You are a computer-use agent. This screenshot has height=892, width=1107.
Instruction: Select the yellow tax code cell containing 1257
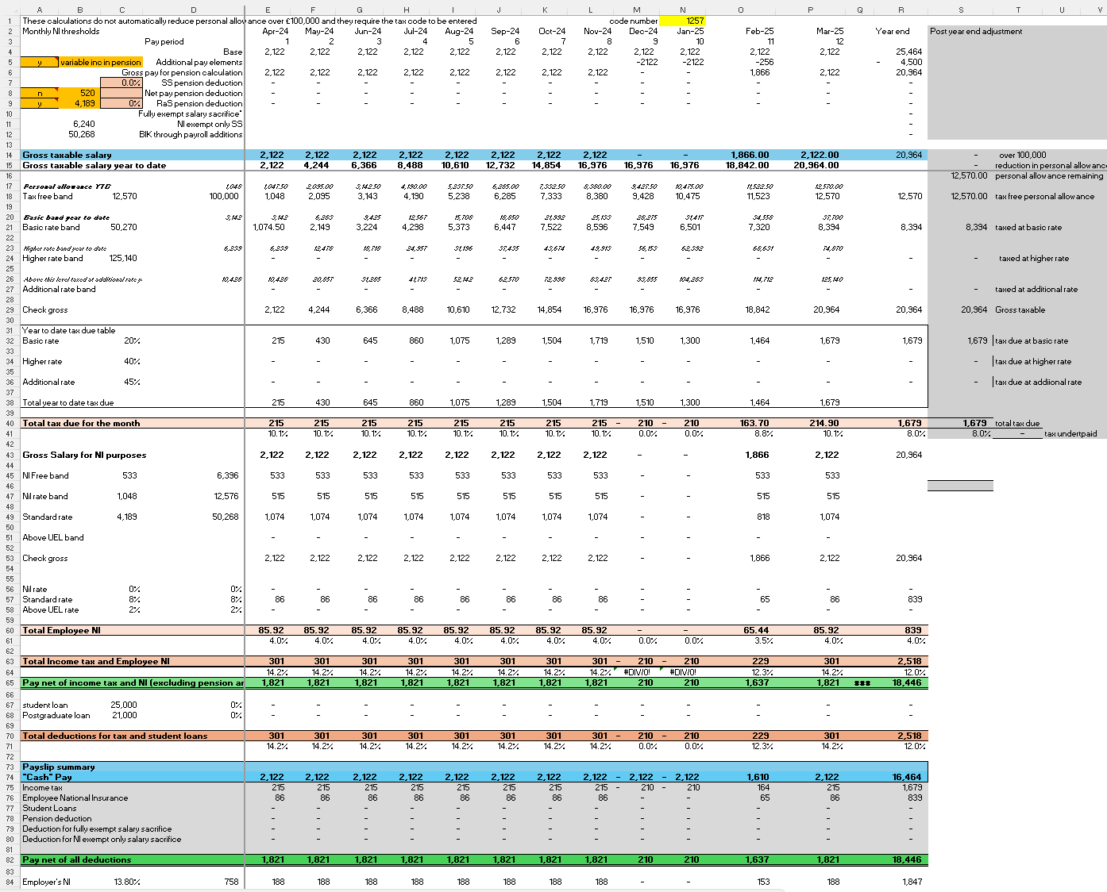tap(683, 21)
